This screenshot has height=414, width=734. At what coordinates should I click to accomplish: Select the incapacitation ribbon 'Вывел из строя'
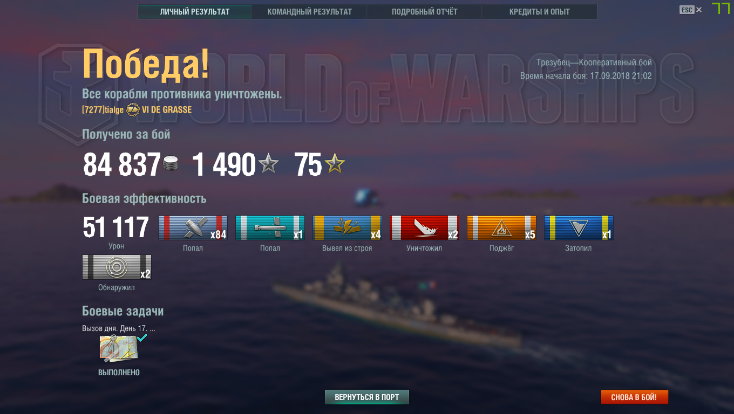pos(347,228)
